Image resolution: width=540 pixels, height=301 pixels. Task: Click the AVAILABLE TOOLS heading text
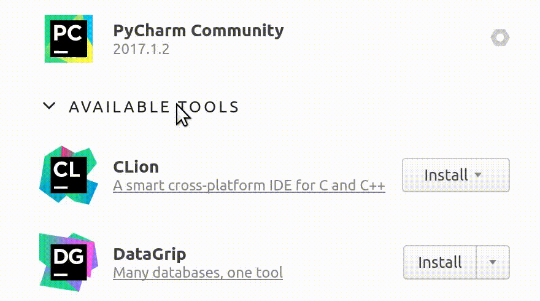click(x=153, y=107)
